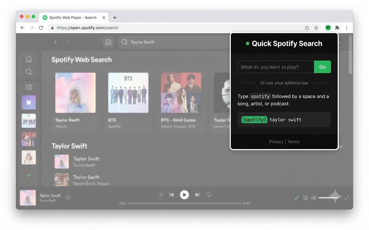Image resolution: width=369 pixels, height=230 pixels.
Task: Open the connect-to-device icon in the player bar
Action: coord(305,198)
